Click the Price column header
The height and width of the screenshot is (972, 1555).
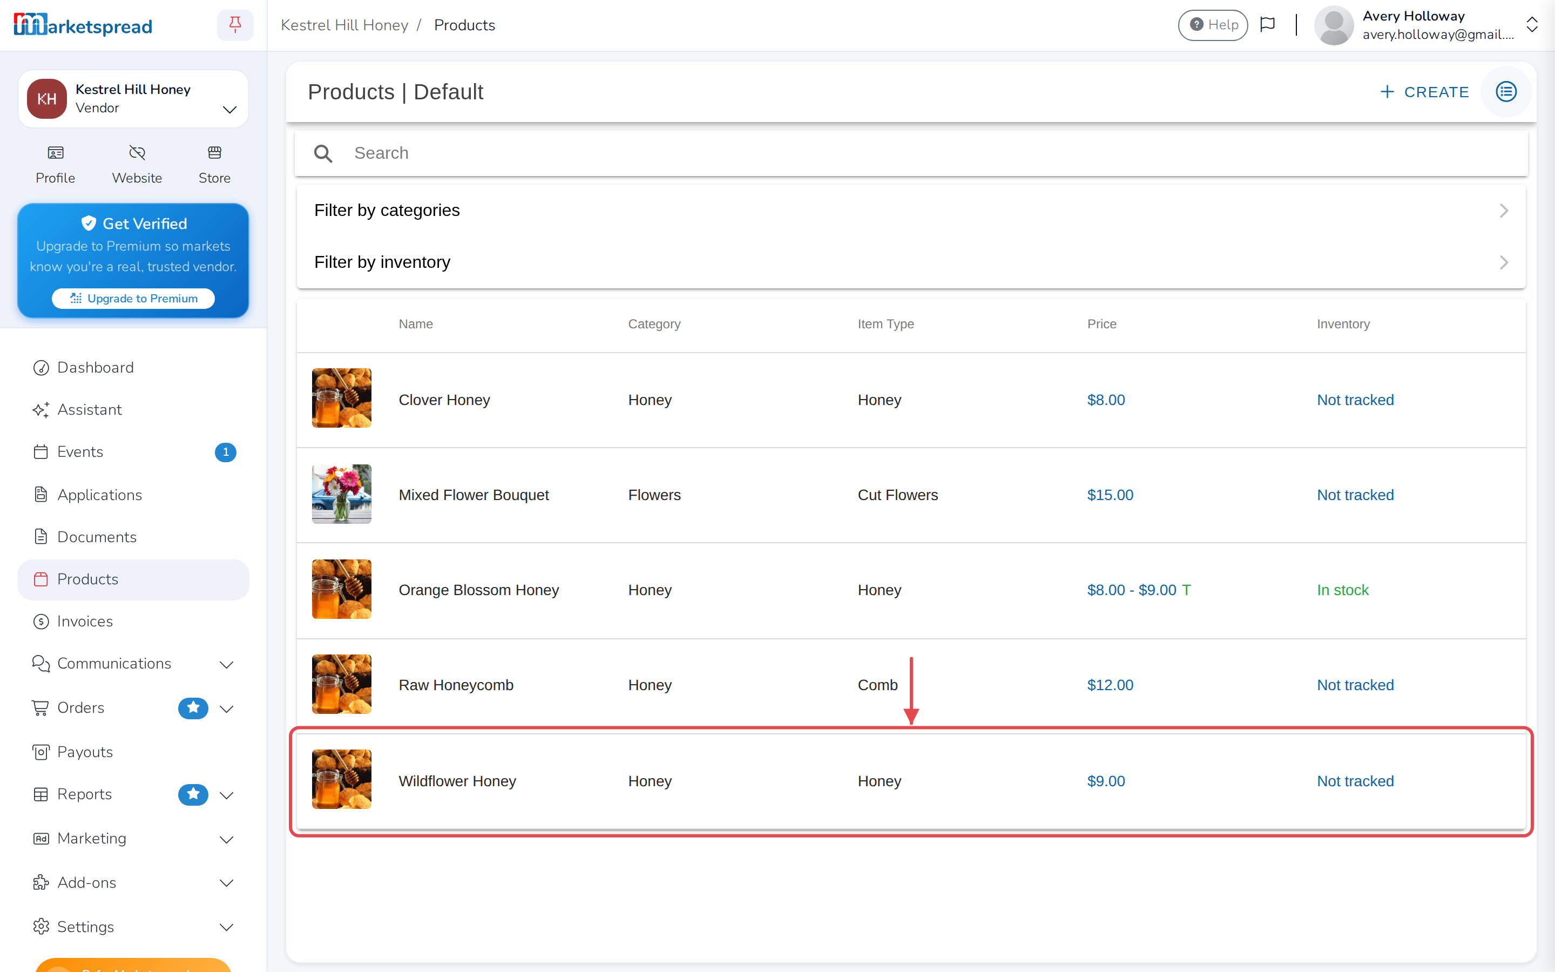coord(1101,324)
